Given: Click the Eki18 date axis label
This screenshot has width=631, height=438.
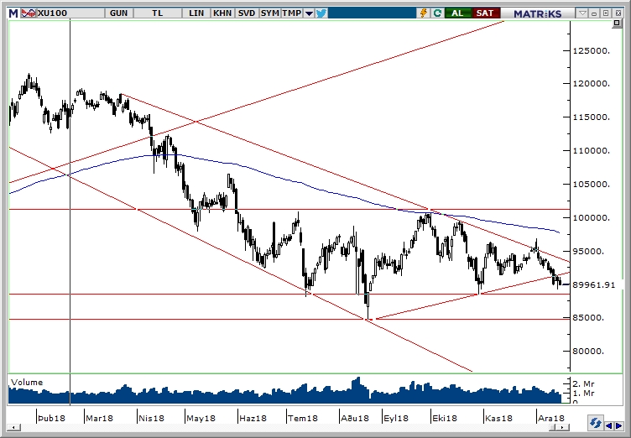Looking at the screenshot, I should point(445,418).
